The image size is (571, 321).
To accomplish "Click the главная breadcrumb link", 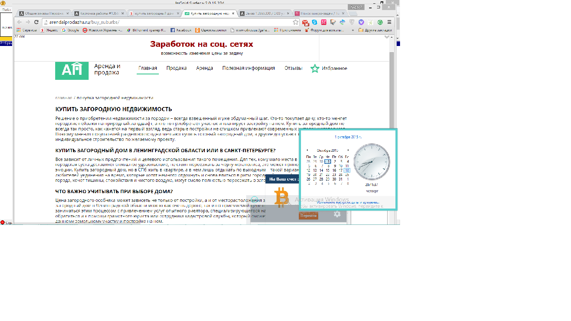I will click(x=64, y=98).
